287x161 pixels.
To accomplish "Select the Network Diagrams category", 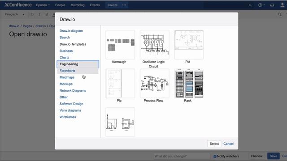I will pyautogui.click(x=73, y=90).
